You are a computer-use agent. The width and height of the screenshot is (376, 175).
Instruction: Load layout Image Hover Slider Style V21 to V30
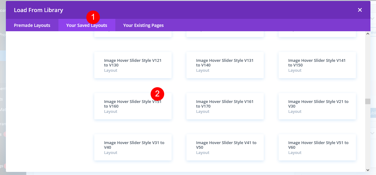point(317,106)
